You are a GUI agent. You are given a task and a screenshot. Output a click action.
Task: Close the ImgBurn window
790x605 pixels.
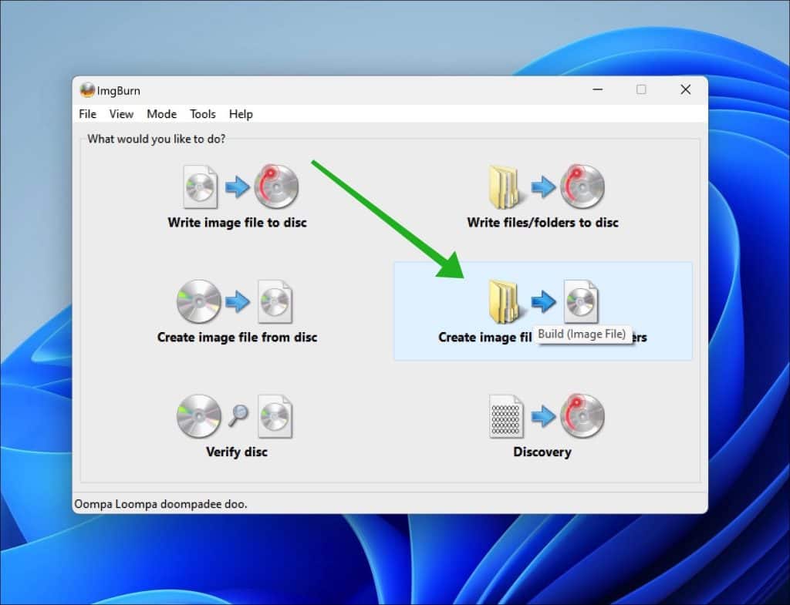(685, 89)
